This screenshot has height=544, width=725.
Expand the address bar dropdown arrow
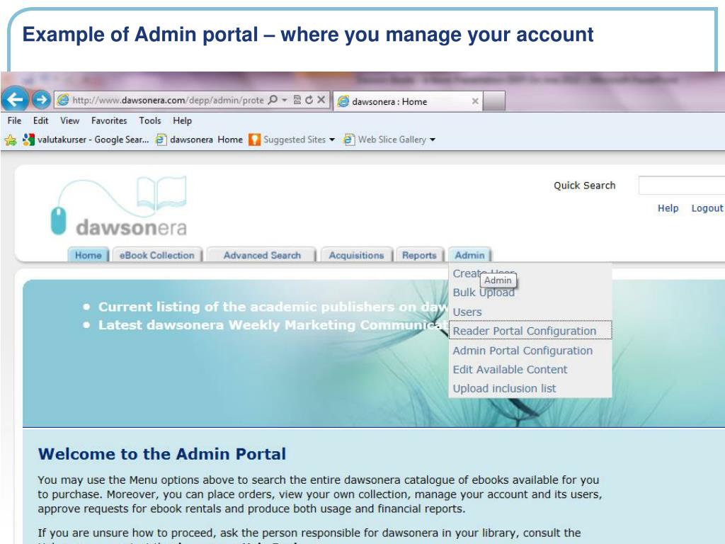coord(285,100)
